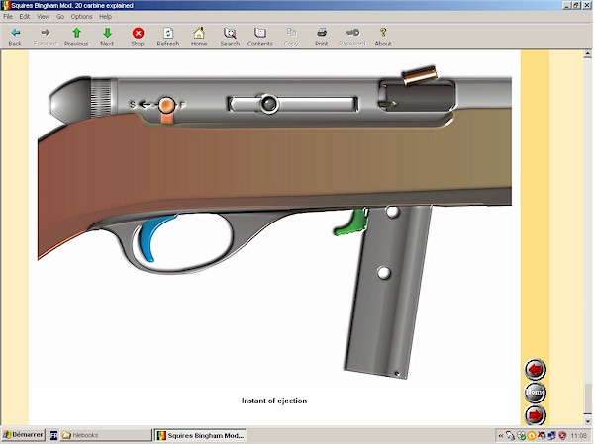Click the orange circular tray icon
Viewport: 594px width, 445px height.
click(531, 436)
